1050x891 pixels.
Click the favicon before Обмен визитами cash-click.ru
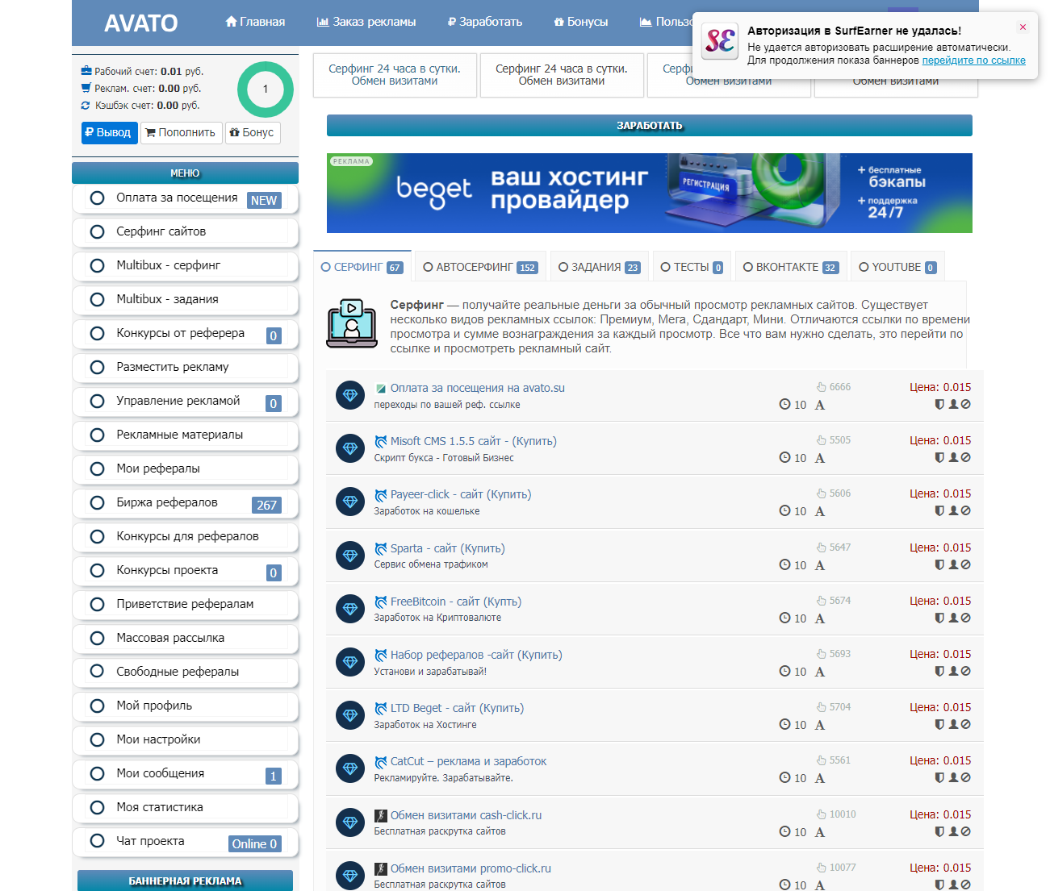pyautogui.click(x=381, y=815)
